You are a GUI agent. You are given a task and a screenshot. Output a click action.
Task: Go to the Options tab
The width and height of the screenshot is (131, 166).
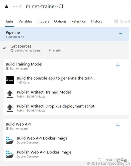click(60, 21)
